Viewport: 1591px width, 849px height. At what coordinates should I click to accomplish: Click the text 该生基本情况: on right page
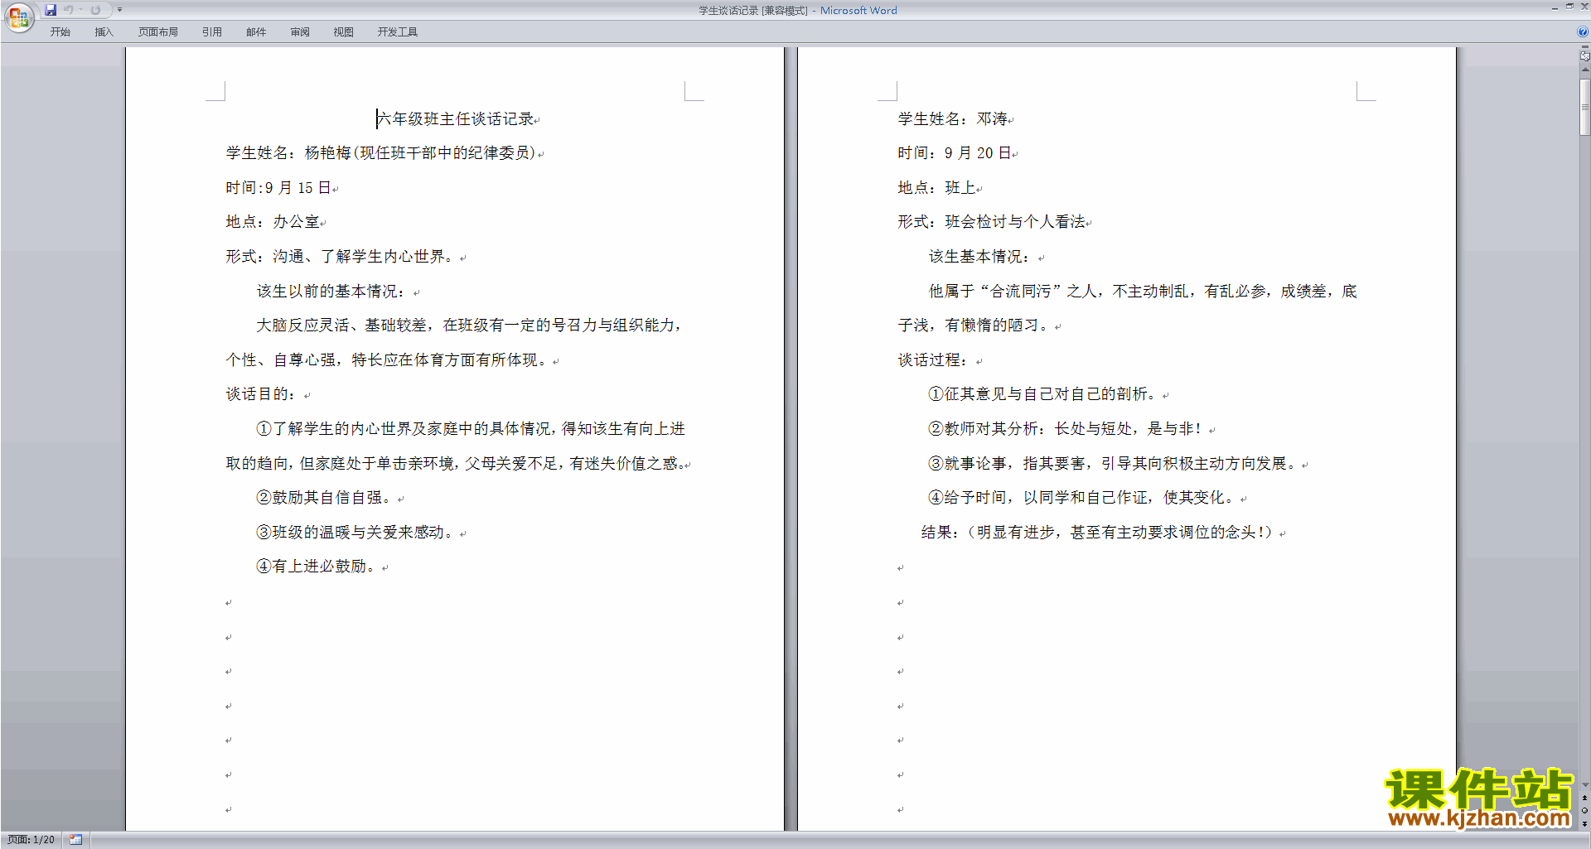[979, 257]
